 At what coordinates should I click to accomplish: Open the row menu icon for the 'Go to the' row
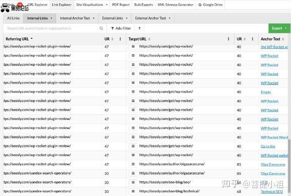[x=133, y=146]
